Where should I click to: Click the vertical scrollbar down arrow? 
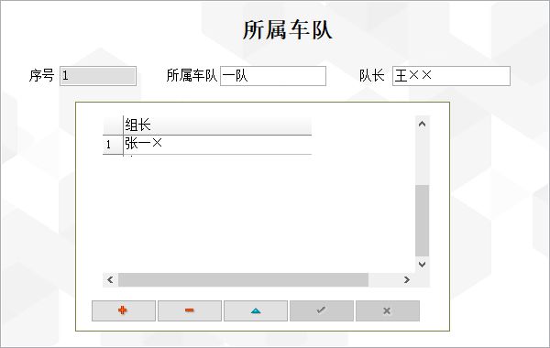422,265
